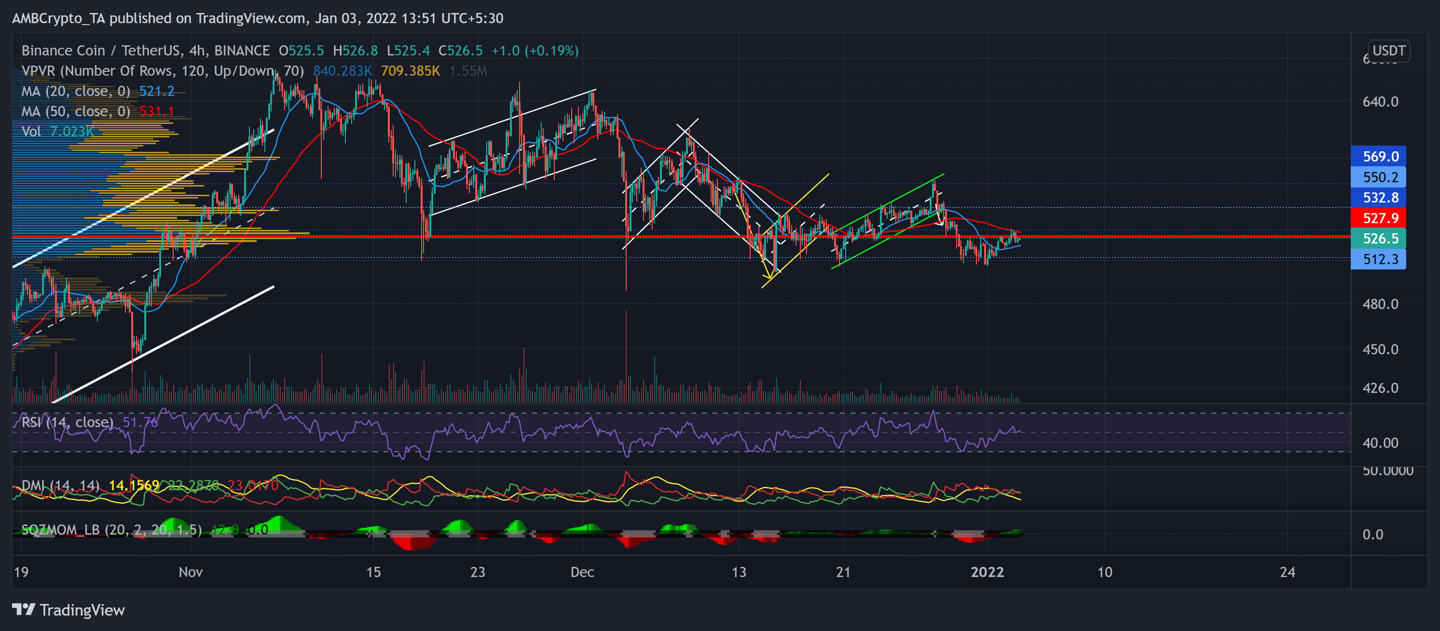Click the 0.0 squeeze momentum axis value
1440x631 pixels.
[x=1372, y=535]
